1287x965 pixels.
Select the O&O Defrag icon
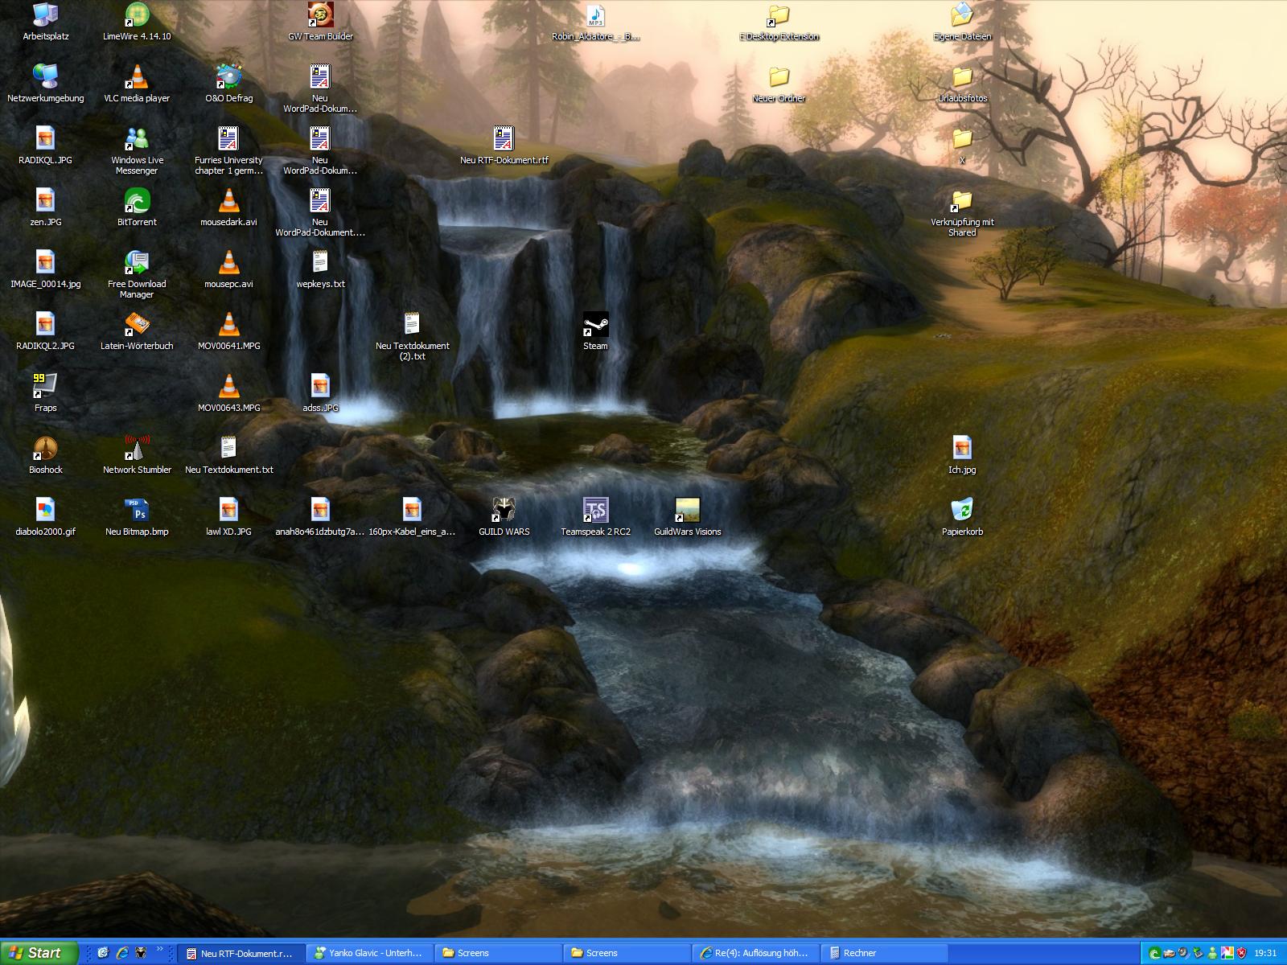[x=228, y=77]
